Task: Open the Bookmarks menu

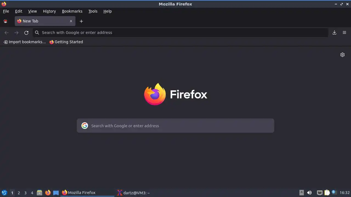Action: (x=72, y=11)
